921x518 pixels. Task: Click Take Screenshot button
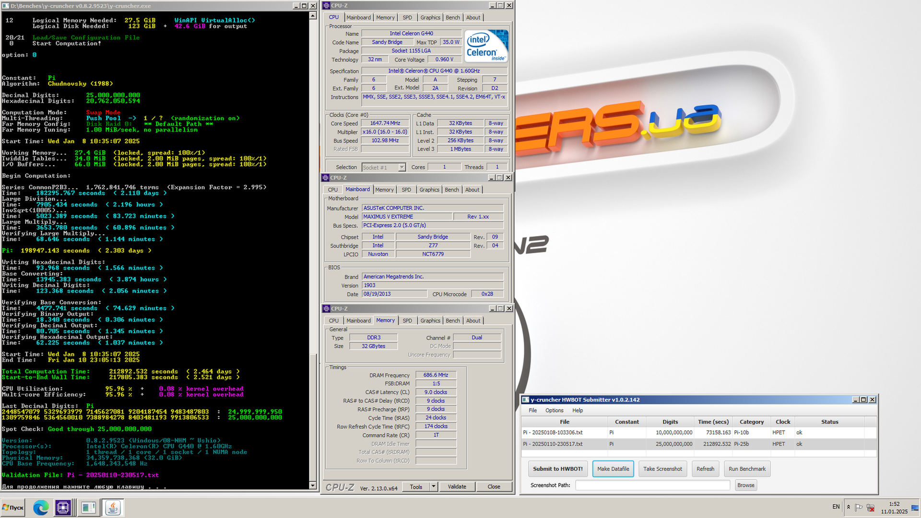(x=662, y=469)
